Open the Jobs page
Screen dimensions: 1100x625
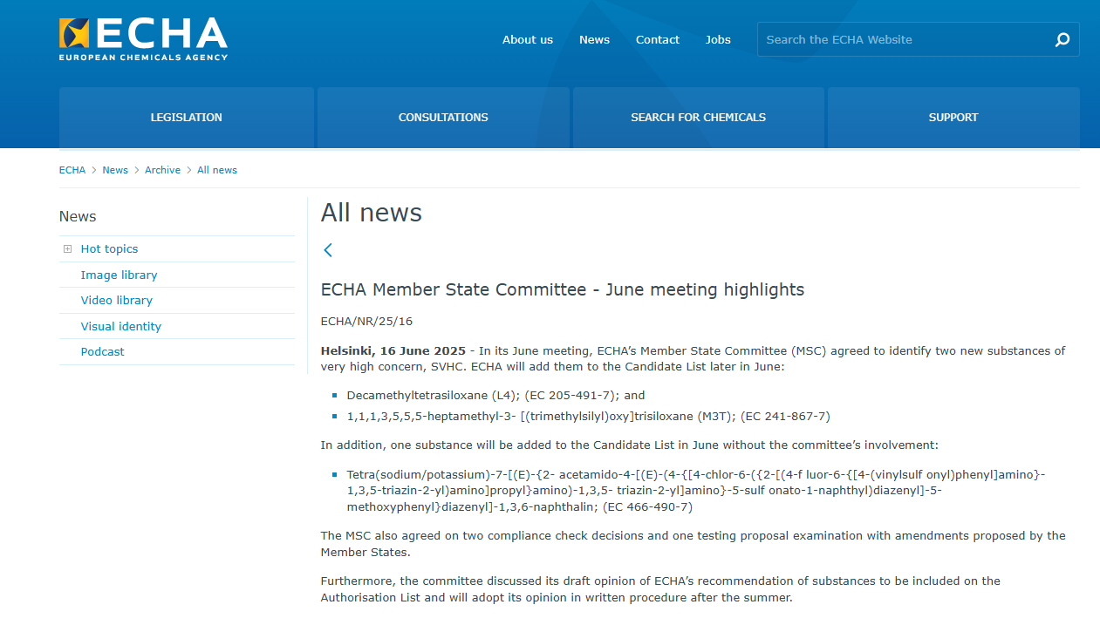(x=718, y=39)
